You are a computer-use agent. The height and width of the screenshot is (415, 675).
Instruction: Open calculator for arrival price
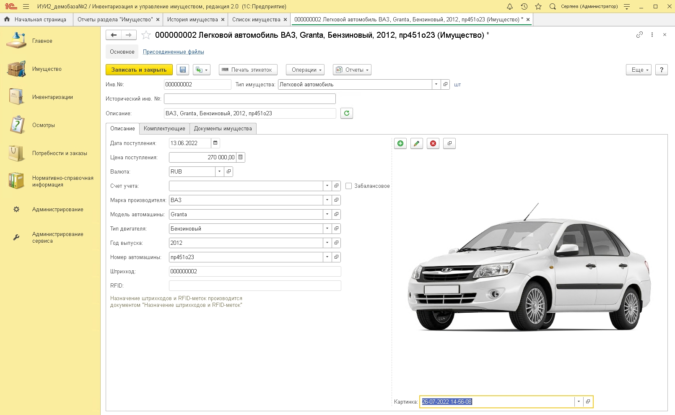pyautogui.click(x=240, y=157)
